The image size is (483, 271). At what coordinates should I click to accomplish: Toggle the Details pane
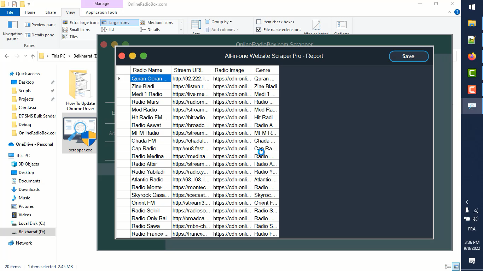[x=39, y=35]
